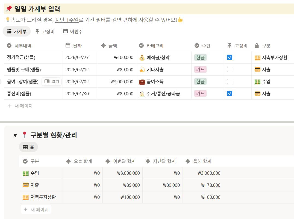
Task: Click the sparkle icon in 금액 column header
Action: click(103, 45)
